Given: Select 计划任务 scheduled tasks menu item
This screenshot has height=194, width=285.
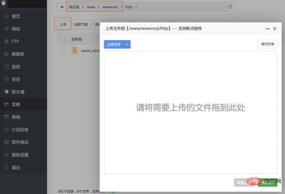Looking at the screenshot, I should (20, 129).
